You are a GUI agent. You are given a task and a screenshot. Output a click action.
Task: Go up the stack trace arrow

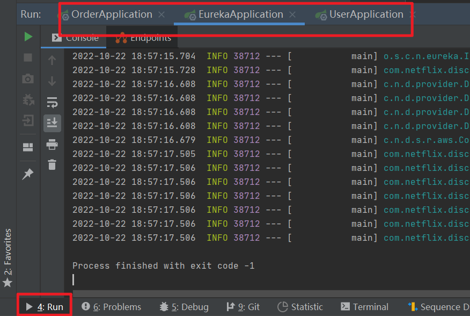pyautogui.click(x=52, y=60)
